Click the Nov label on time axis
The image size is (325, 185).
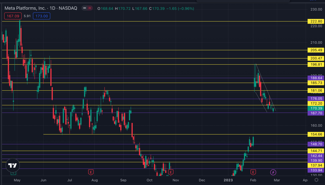pos(176,180)
